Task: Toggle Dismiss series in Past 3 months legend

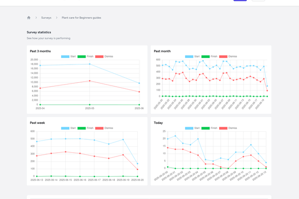Action: pyautogui.click(x=104, y=57)
